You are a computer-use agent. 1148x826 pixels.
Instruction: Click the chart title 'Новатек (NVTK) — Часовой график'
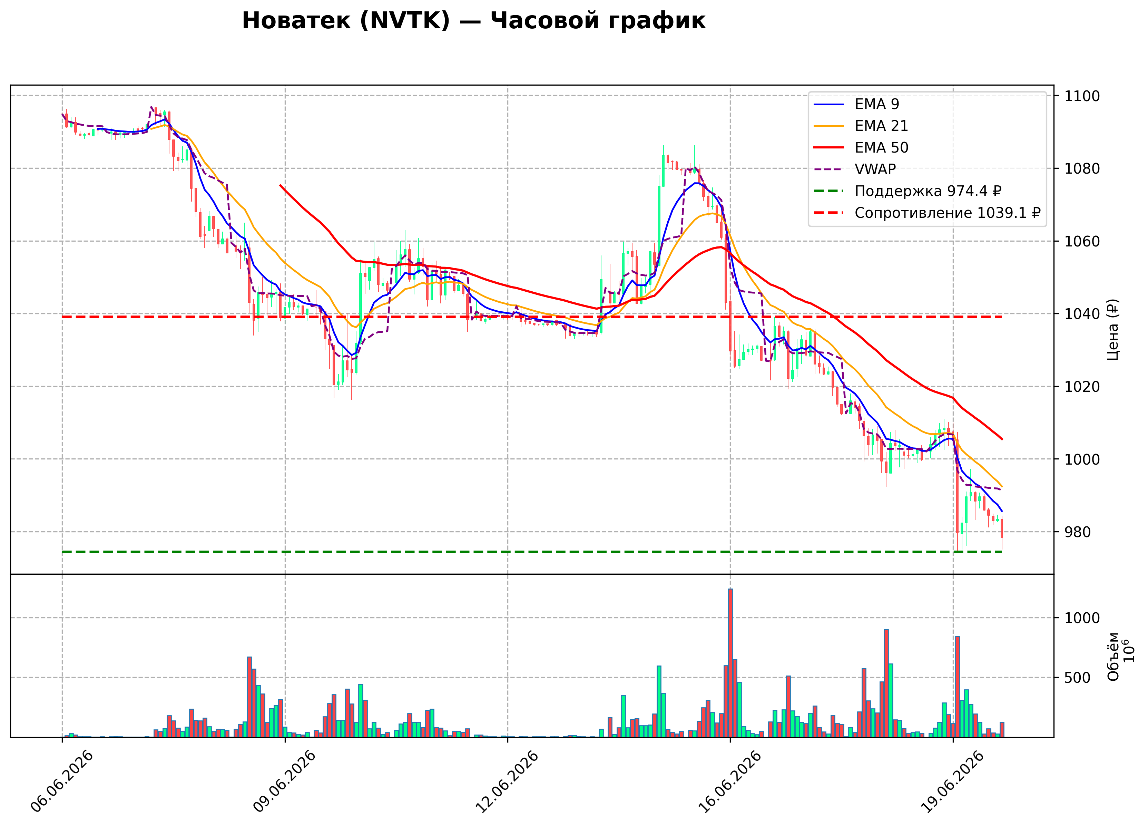pyautogui.click(x=473, y=21)
